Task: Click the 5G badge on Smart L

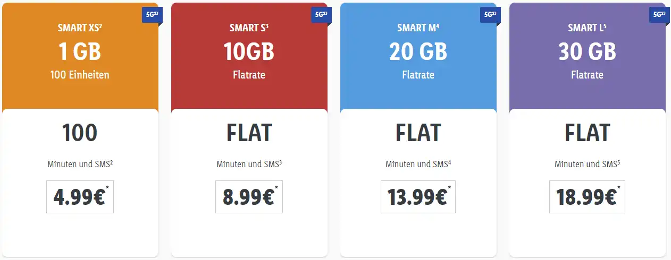Action: coord(658,15)
